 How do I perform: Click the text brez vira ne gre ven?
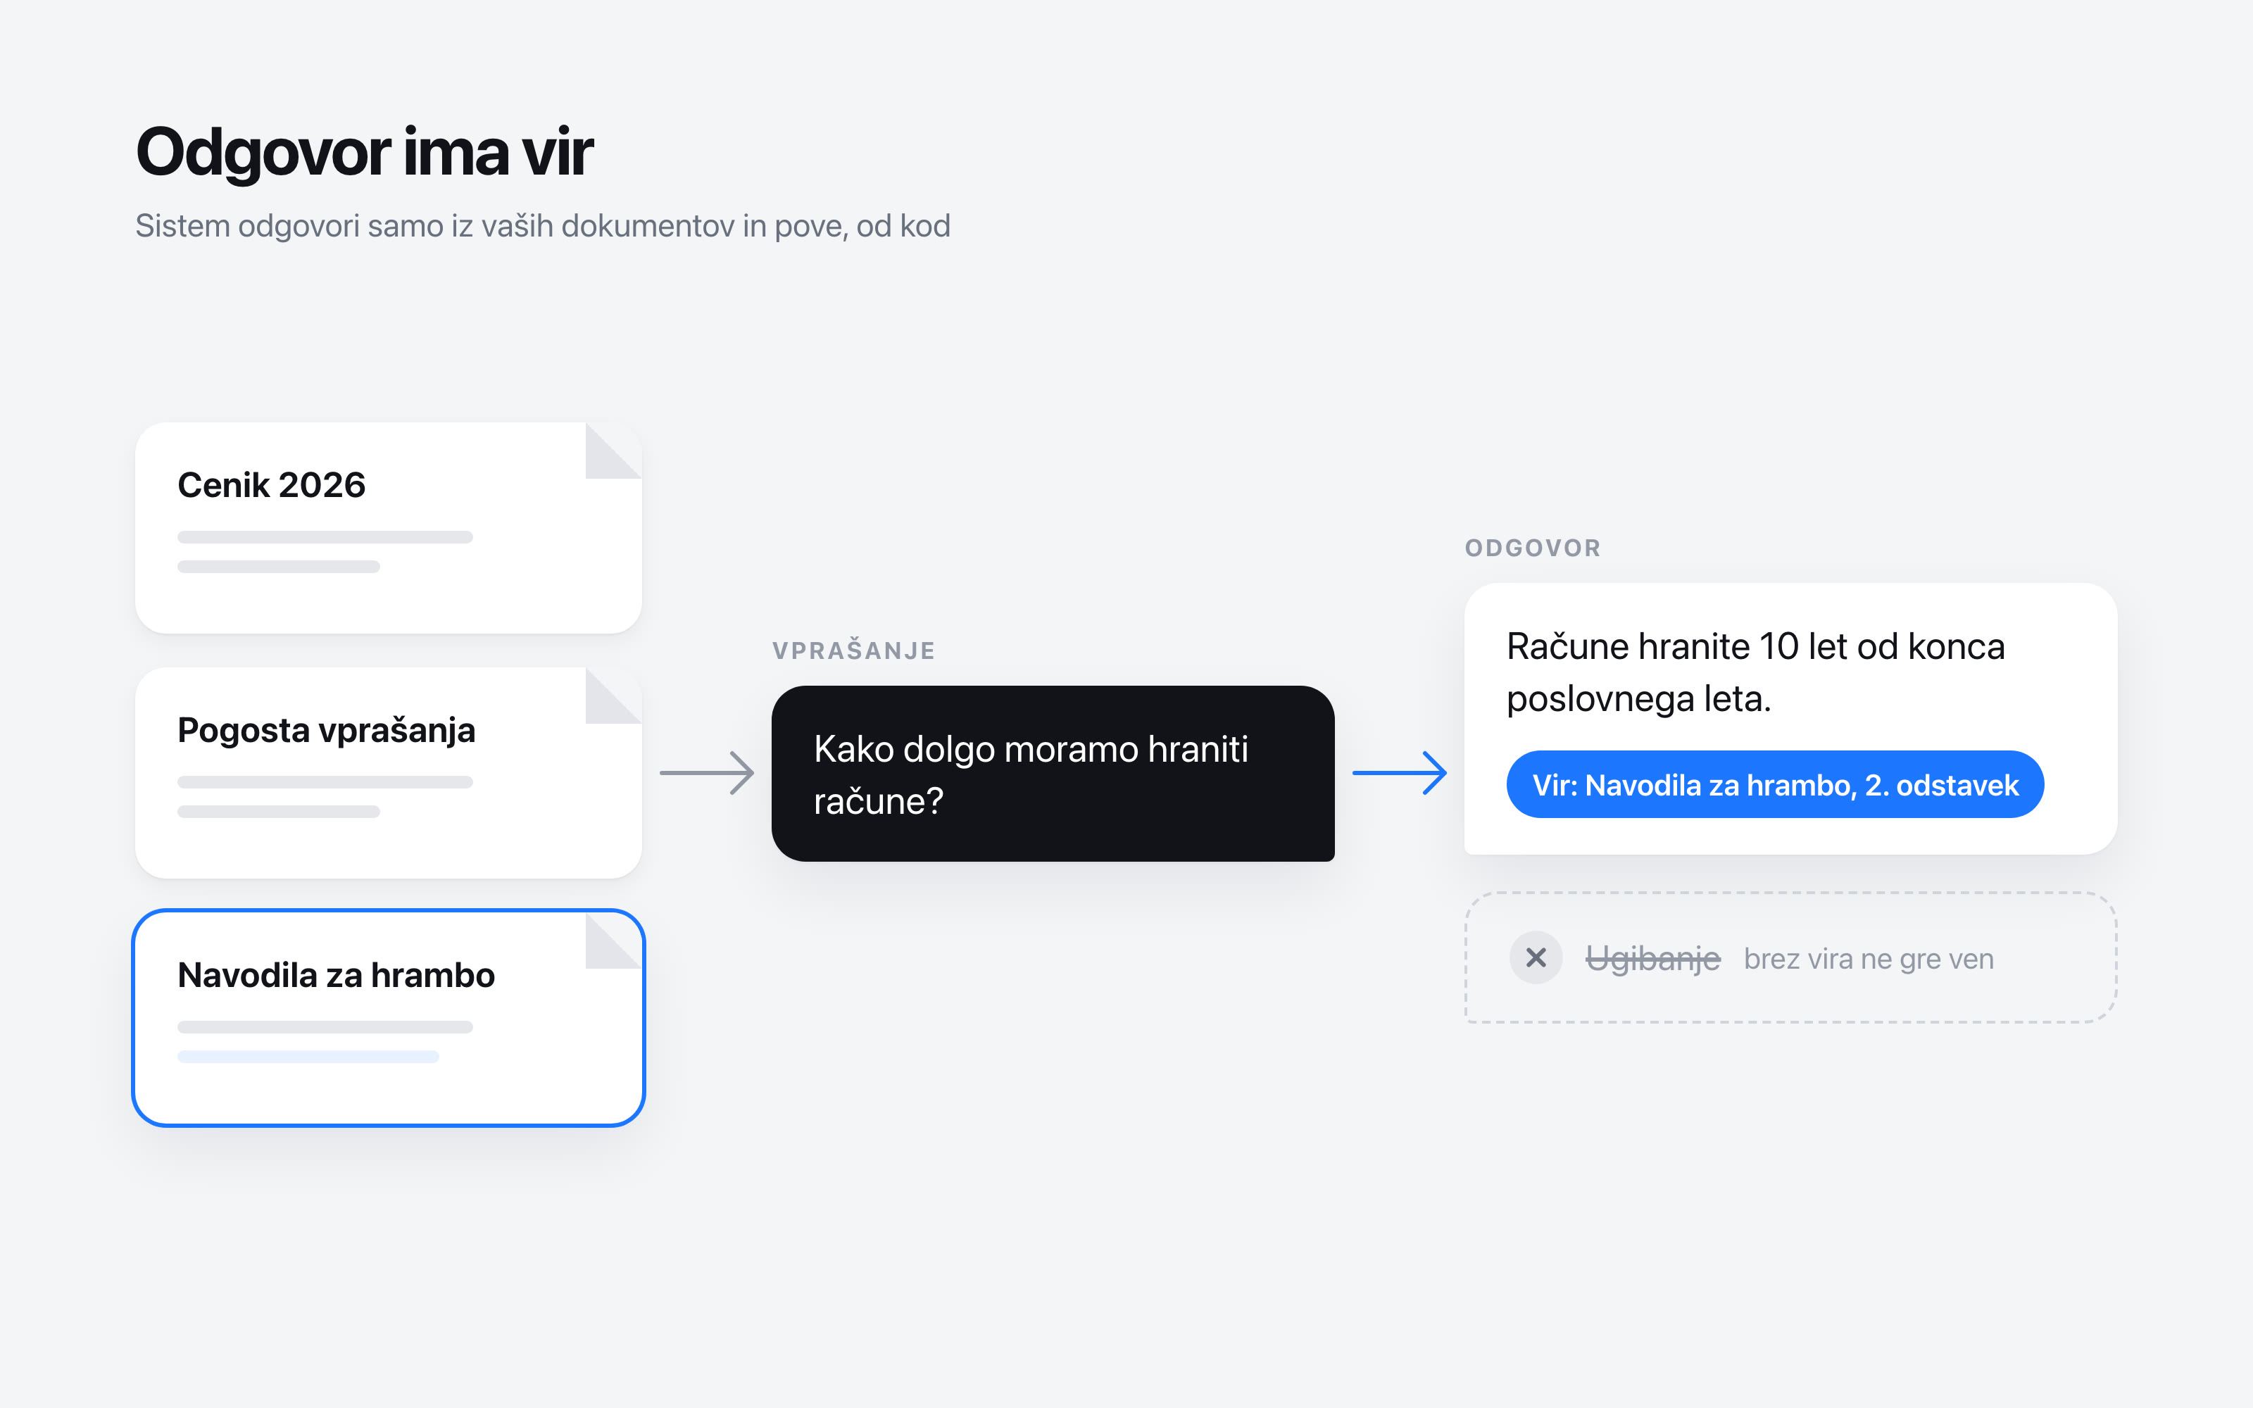[1869, 958]
